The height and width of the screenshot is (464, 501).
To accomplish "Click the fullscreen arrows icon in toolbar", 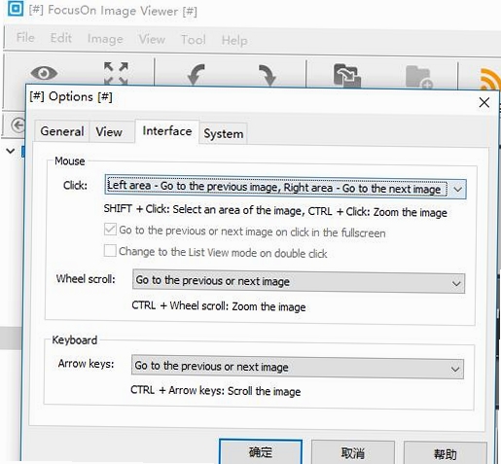I will point(116,73).
